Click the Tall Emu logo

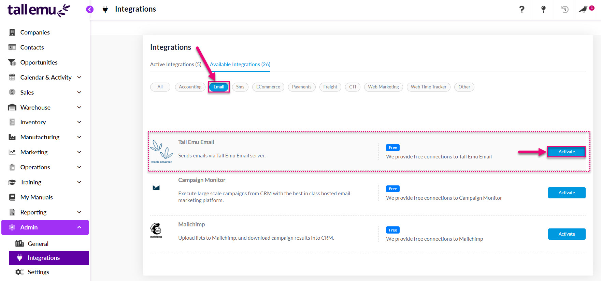[39, 10]
